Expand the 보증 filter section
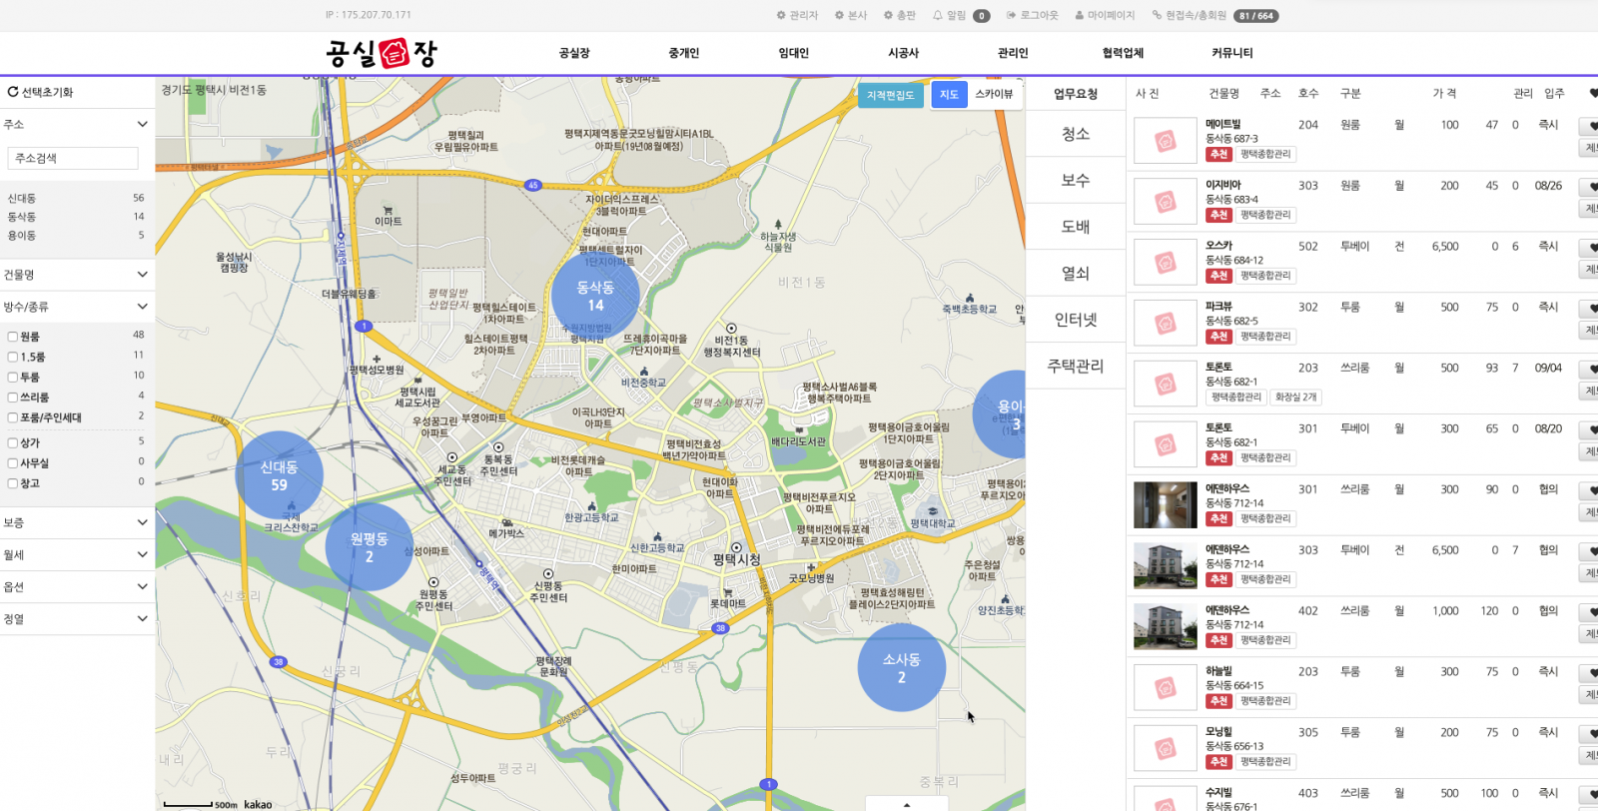The height and width of the screenshot is (811, 1598). [142, 522]
